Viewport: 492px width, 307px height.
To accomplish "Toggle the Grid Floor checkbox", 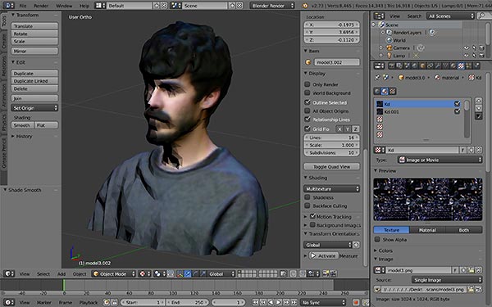I will pos(307,129).
